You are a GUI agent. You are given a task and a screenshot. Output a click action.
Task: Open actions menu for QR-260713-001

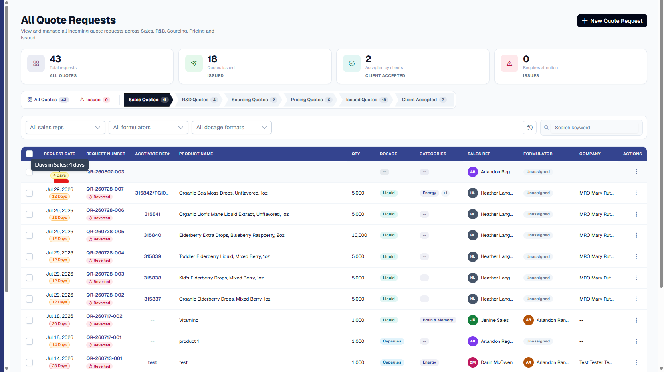tap(636, 362)
